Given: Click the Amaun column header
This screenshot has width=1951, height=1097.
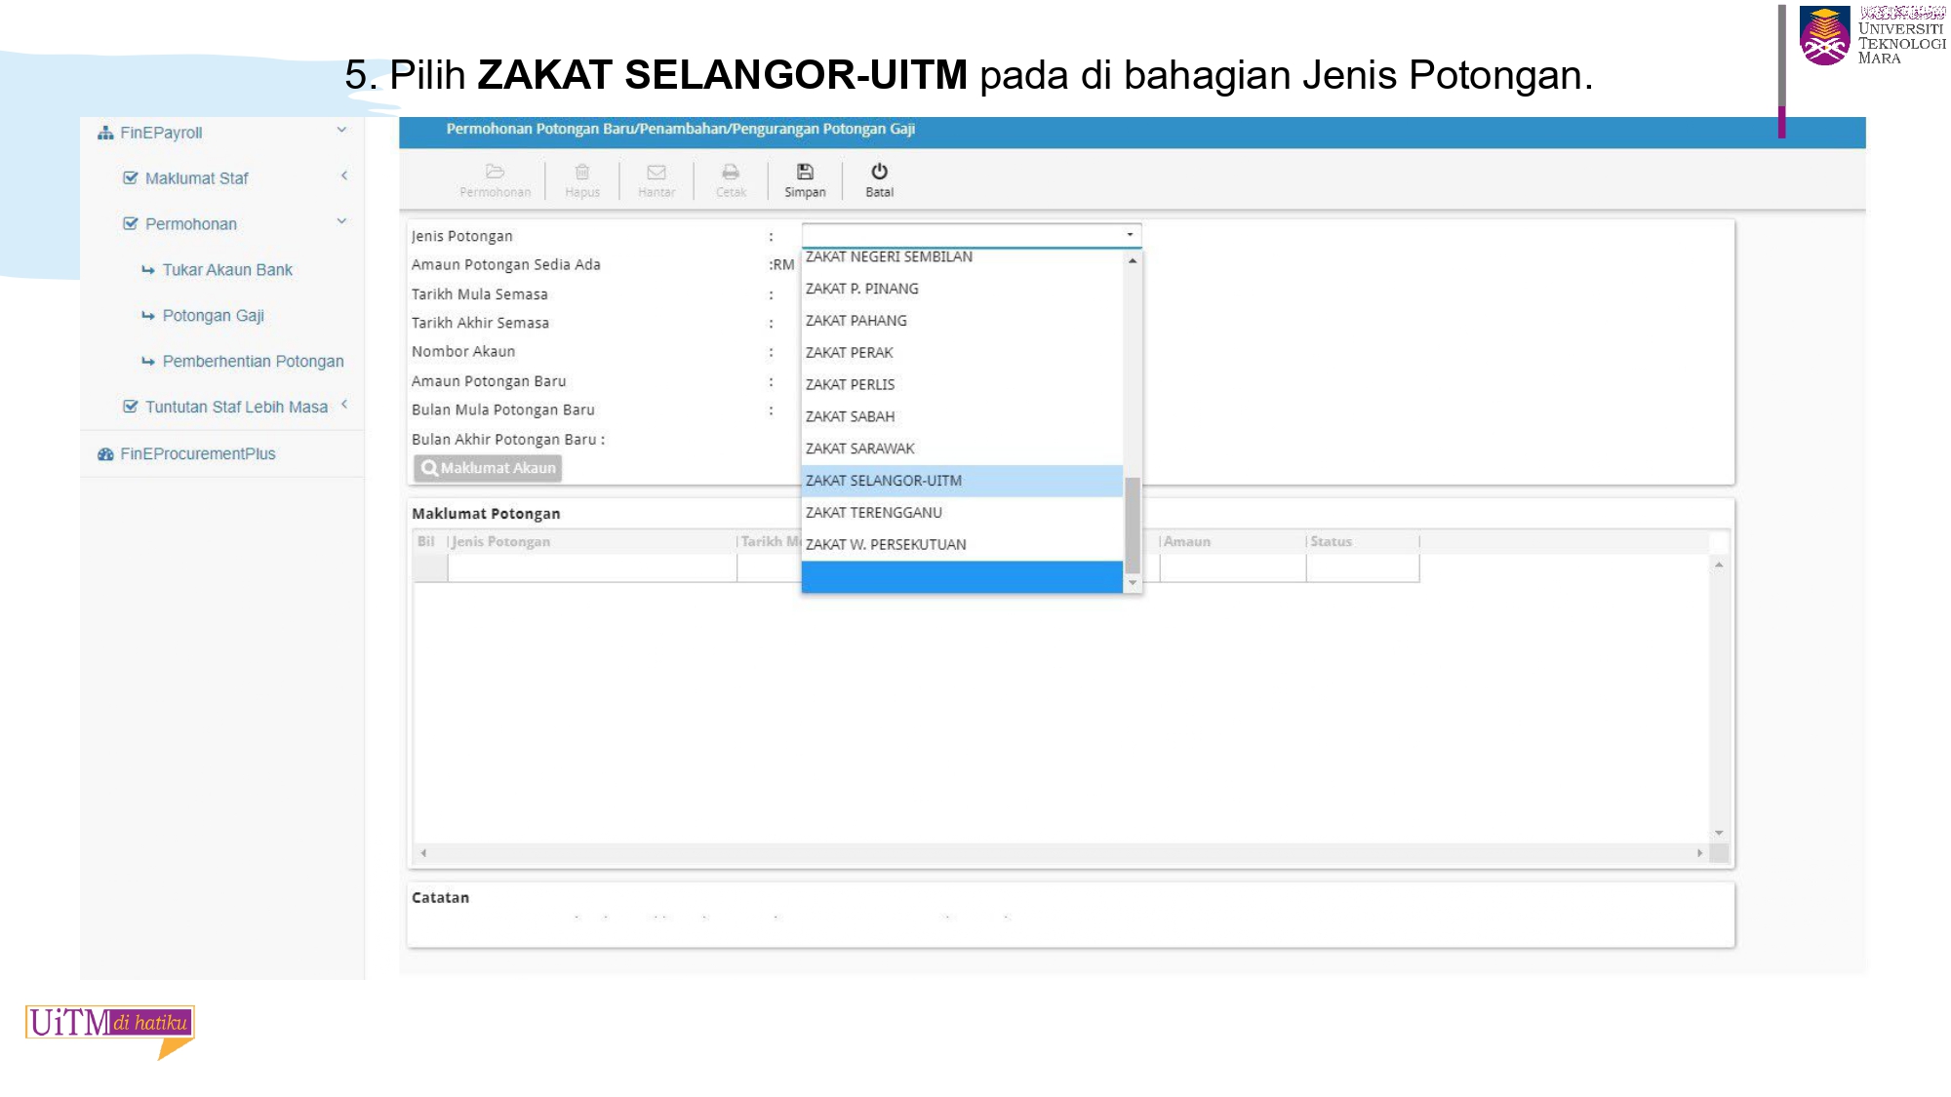Looking at the screenshot, I should tap(1232, 542).
